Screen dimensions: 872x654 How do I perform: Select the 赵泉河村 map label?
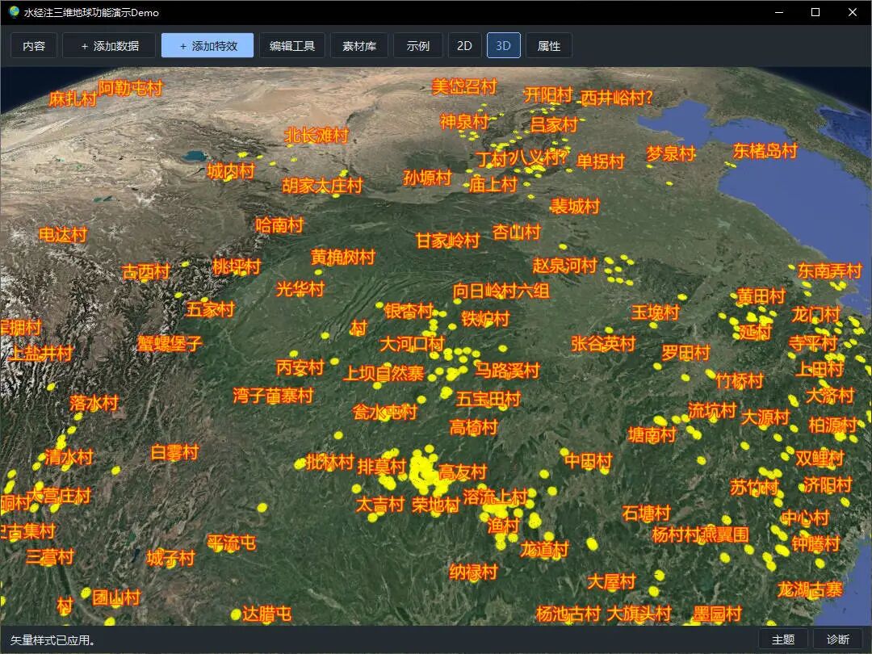tap(564, 266)
